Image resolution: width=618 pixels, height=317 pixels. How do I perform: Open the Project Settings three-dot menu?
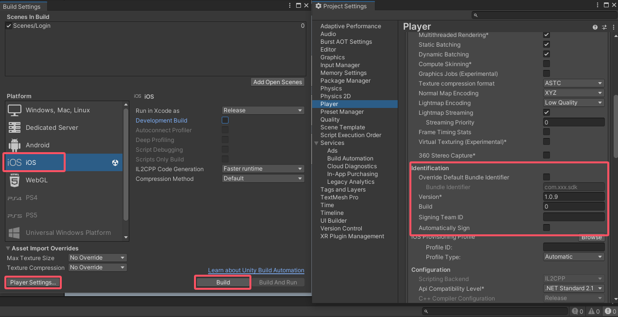point(598,5)
